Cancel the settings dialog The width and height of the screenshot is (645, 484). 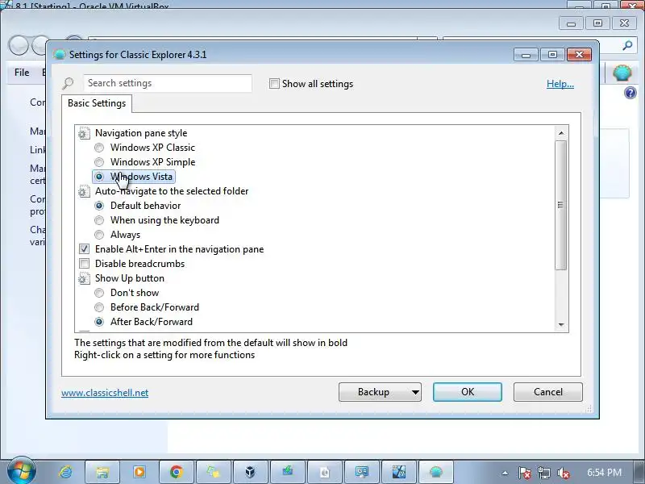[548, 392]
